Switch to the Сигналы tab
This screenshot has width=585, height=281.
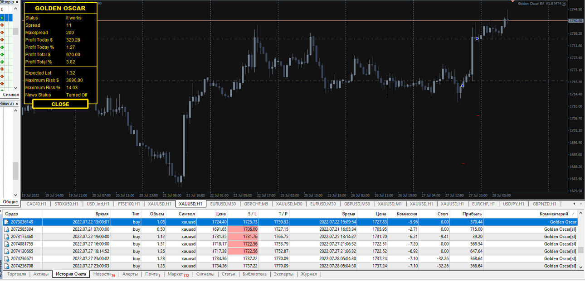[205, 274]
